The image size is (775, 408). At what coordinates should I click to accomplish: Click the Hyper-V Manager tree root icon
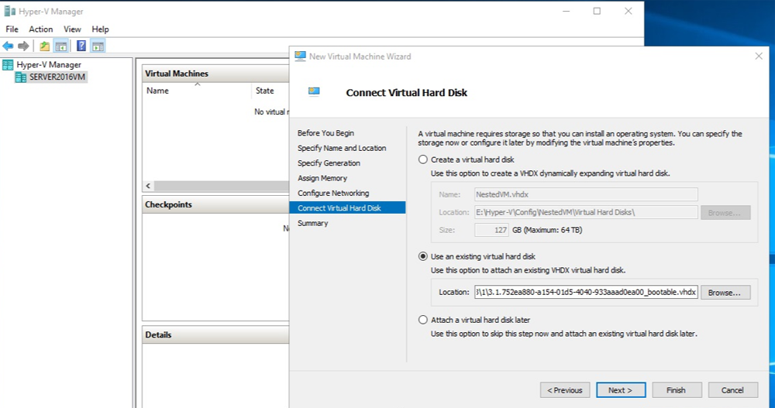[8, 65]
